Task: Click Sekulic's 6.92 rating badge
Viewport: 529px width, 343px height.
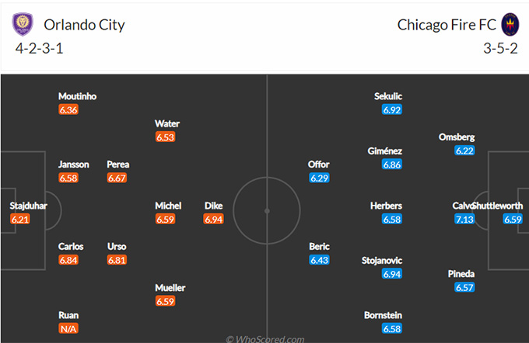Action: coord(391,109)
